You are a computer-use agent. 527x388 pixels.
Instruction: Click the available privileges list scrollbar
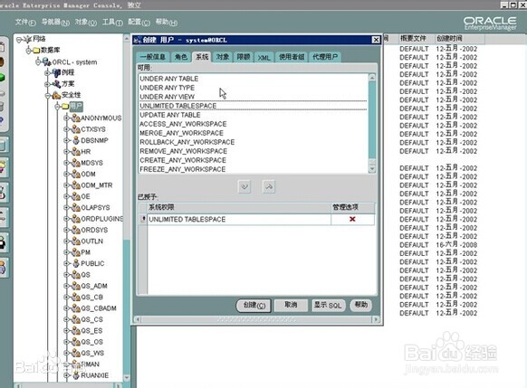[372, 123]
